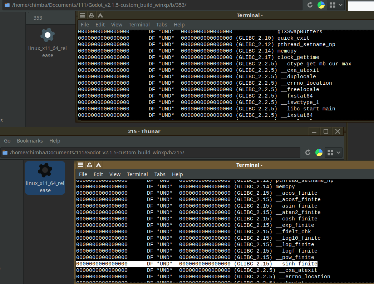This screenshot has width=374, height=284.
Task: Open Bookmarks menu in the 215 Thunar window
Action: 30,141
